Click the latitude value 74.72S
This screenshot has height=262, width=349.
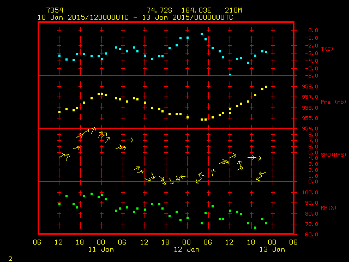pos(158,10)
